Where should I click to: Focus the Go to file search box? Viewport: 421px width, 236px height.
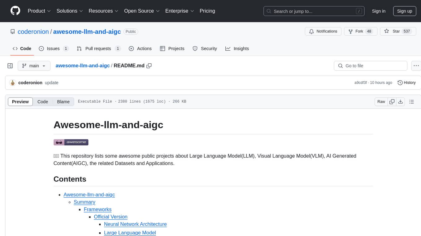pyautogui.click(x=371, y=66)
